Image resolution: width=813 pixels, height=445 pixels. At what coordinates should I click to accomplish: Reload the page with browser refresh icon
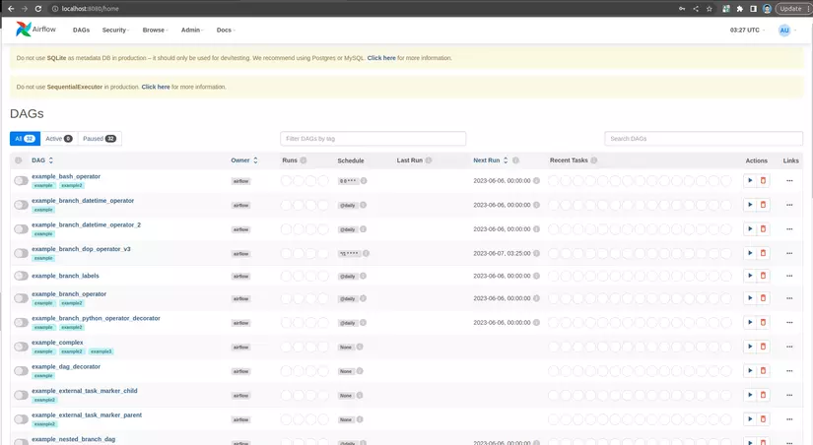[x=37, y=9]
